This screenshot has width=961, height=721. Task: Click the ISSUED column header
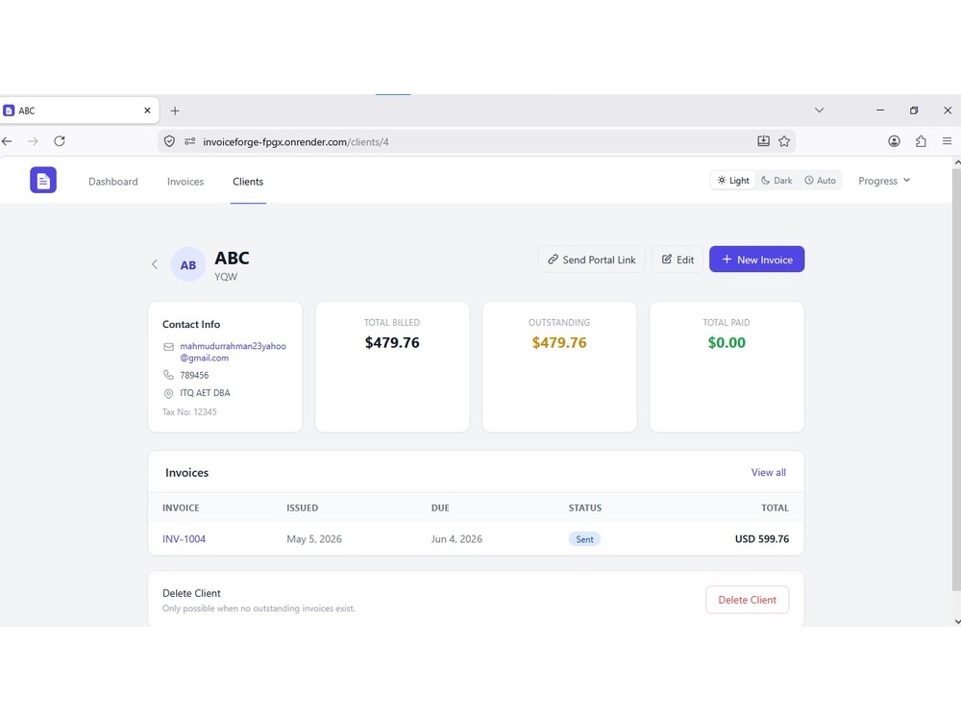(x=302, y=508)
